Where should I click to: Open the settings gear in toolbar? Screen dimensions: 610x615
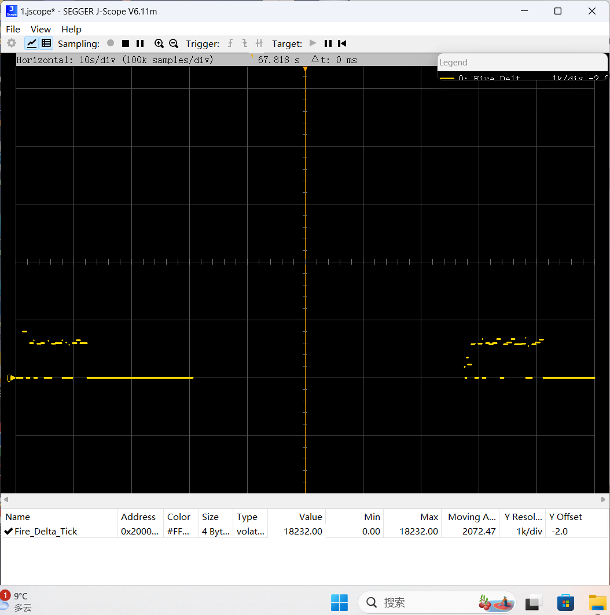[12, 43]
